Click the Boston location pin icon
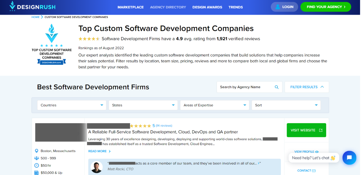Viewport: 361px width, 175px height. coord(37,151)
